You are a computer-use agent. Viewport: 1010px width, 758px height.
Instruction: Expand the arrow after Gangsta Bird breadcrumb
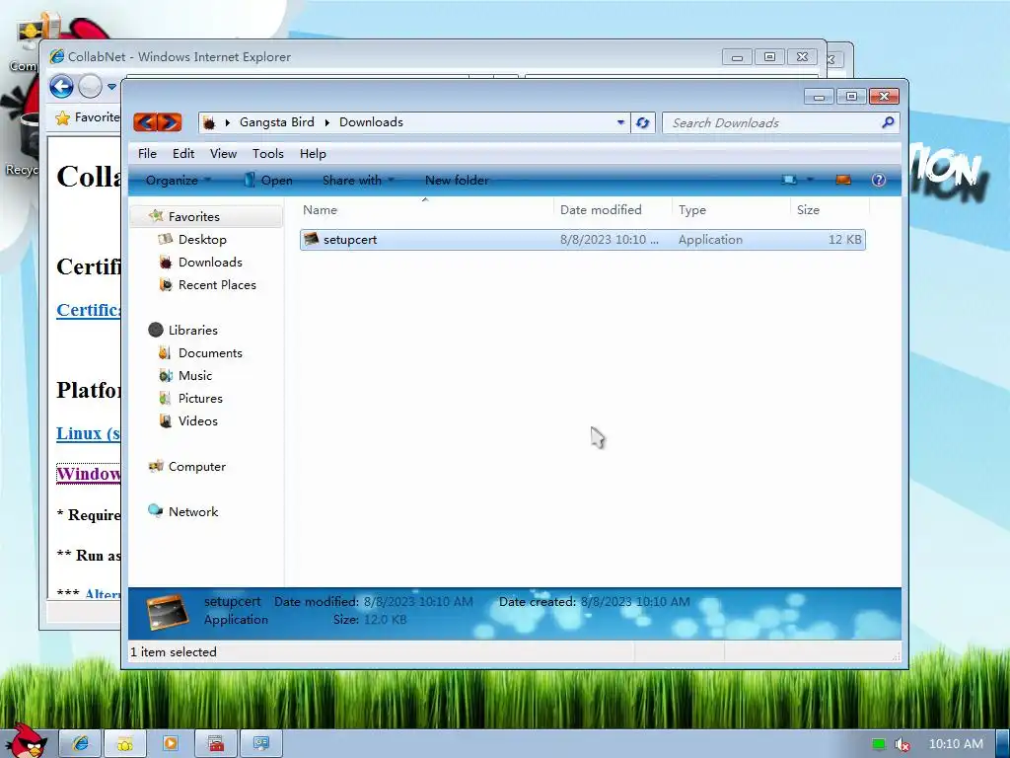[326, 122]
